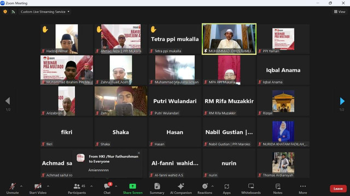Click the Shaka participant tile

(121, 132)
